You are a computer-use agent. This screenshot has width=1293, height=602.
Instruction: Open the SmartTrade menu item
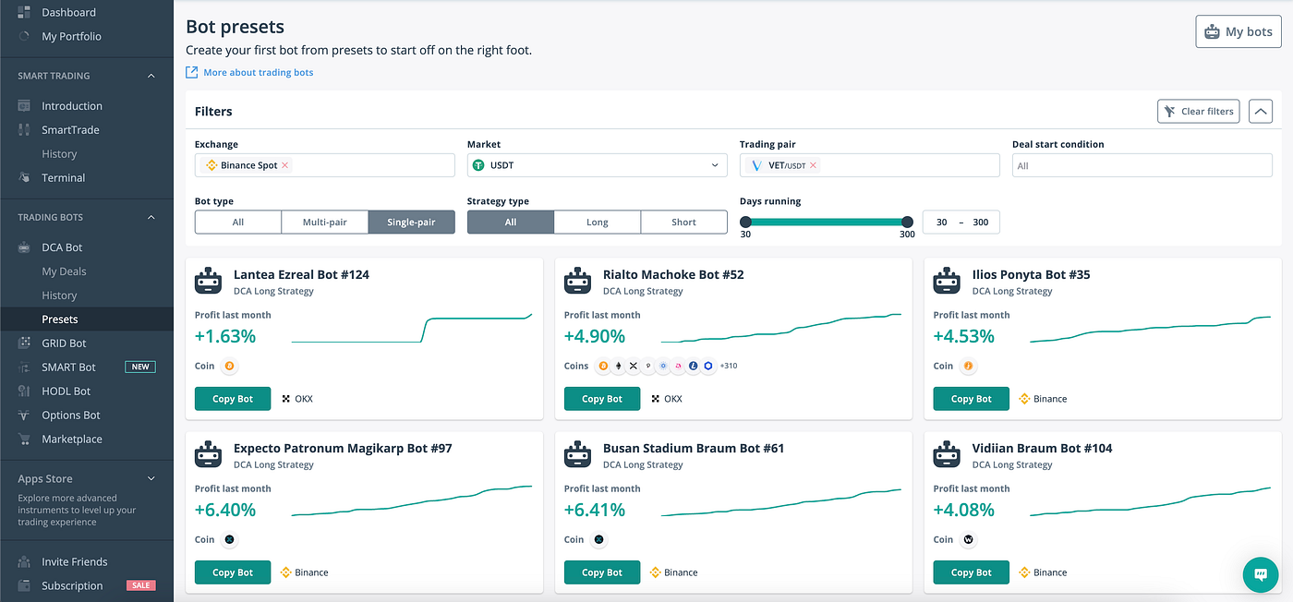click(x=70, y=130)
